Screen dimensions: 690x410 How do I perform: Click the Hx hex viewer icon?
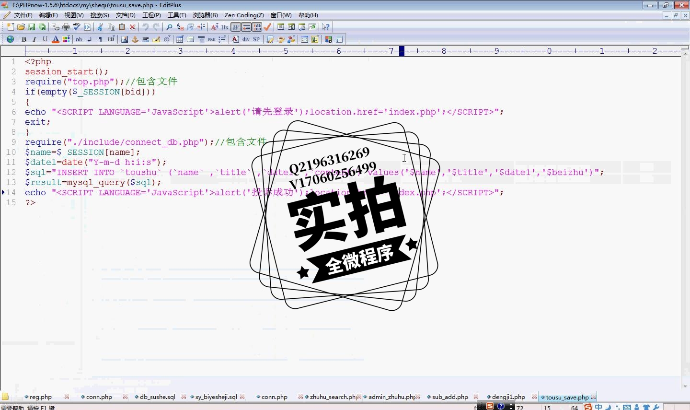pyautogui.click(x=225, y=27)
